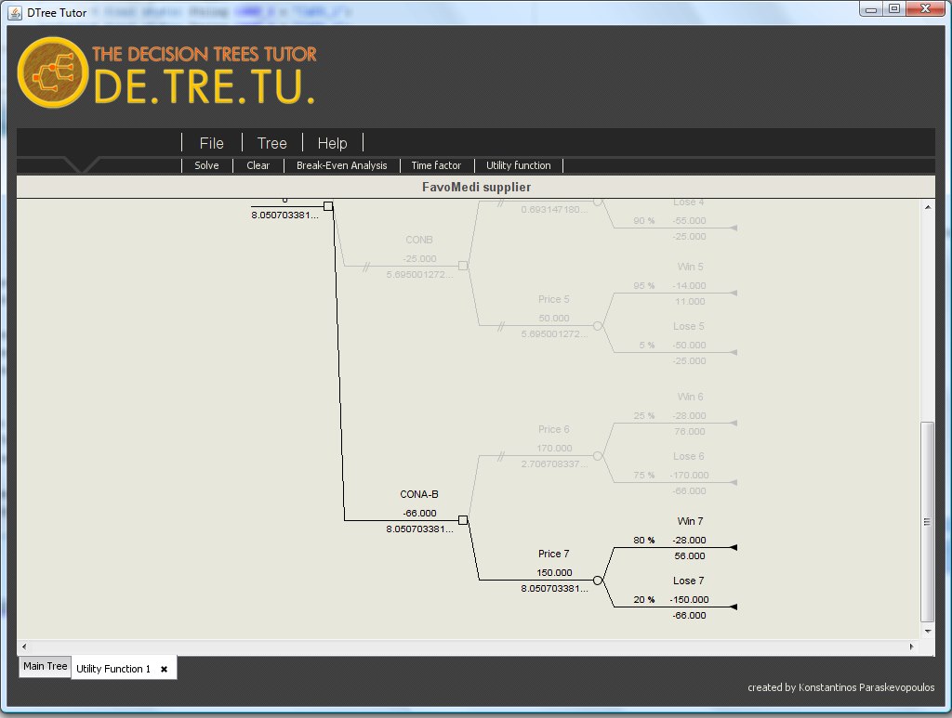Open the Help menu
The width and height of the screenshot is (952, 718).
332,143
